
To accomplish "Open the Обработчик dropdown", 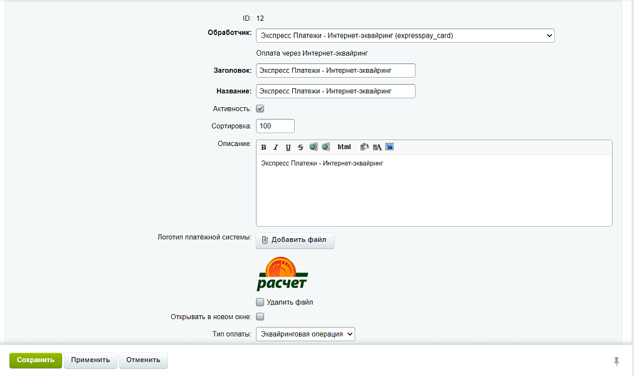I will tap(405, 36).
